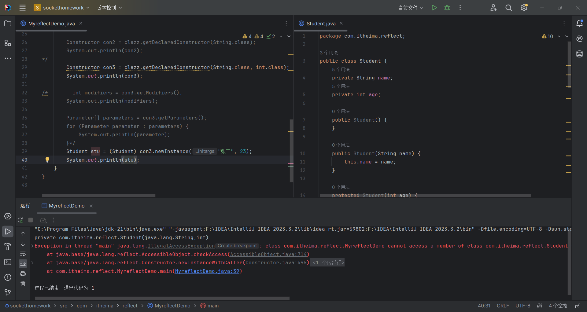587x312 pixels.
Task: Click IllegalAccessException class link
Action: point(181,246)
